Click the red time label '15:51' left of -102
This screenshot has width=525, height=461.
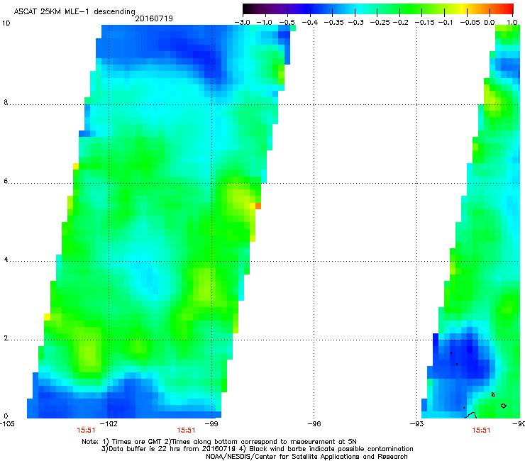click(86, 431)
